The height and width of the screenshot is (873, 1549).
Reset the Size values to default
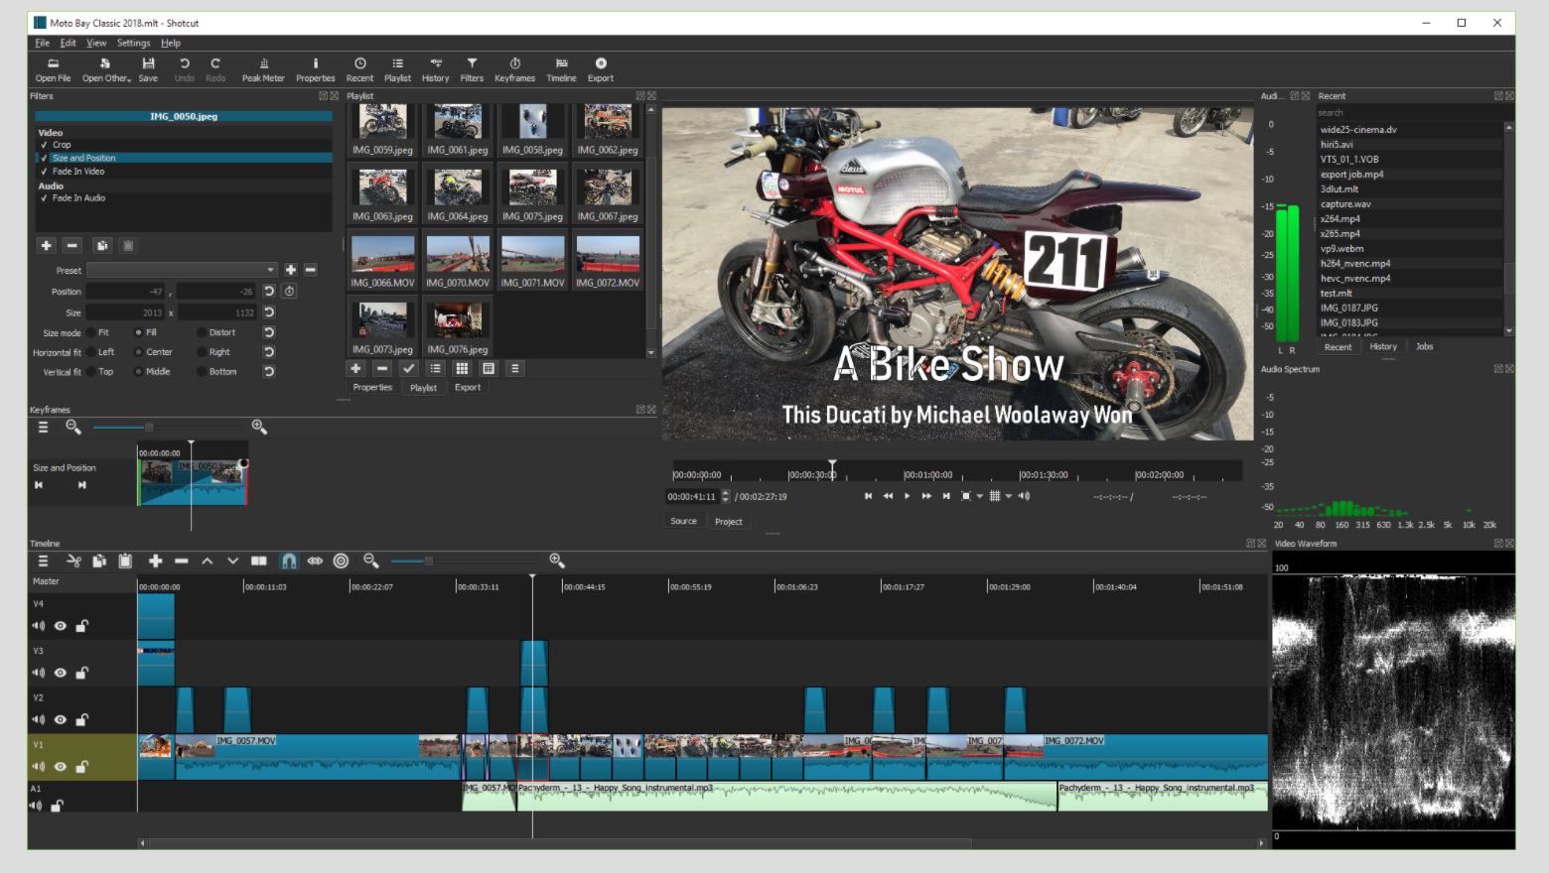click(x=269, y=312)
